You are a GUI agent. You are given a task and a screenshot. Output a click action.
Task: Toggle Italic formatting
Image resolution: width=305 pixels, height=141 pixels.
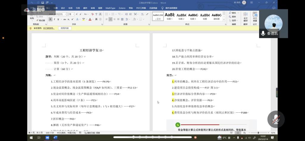[54, 19]
